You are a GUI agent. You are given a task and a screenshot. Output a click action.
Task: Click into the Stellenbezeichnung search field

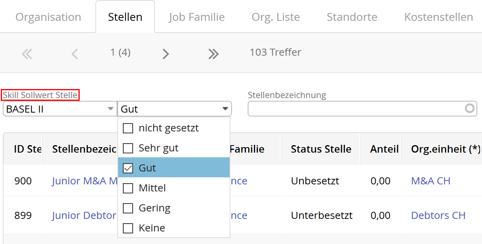(x=355, y=109)
